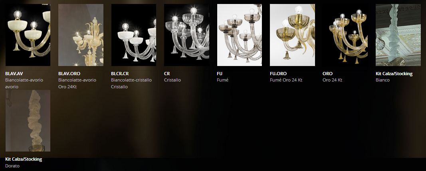
Task: Open the CR Cristallo chandelier image
Action: [x=186, y=35]
